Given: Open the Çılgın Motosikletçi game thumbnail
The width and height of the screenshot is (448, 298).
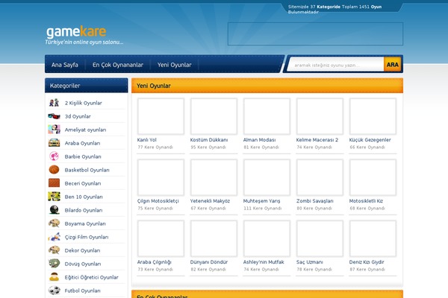Looking at the screenshot, I should click(x=161, y=177).
